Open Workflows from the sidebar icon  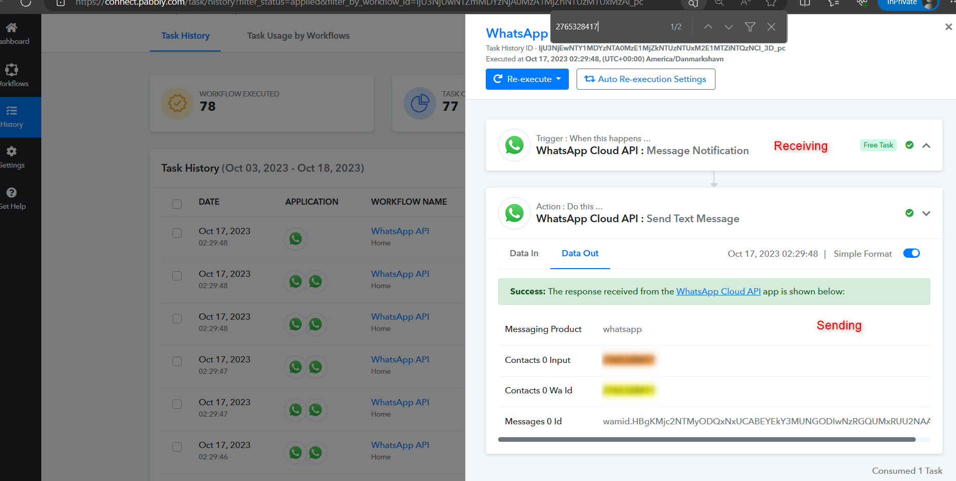tap(11, 70)
